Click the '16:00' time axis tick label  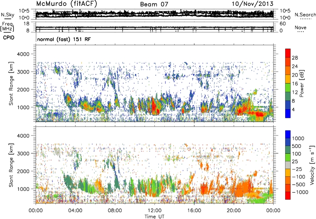[x=194, y=211]
